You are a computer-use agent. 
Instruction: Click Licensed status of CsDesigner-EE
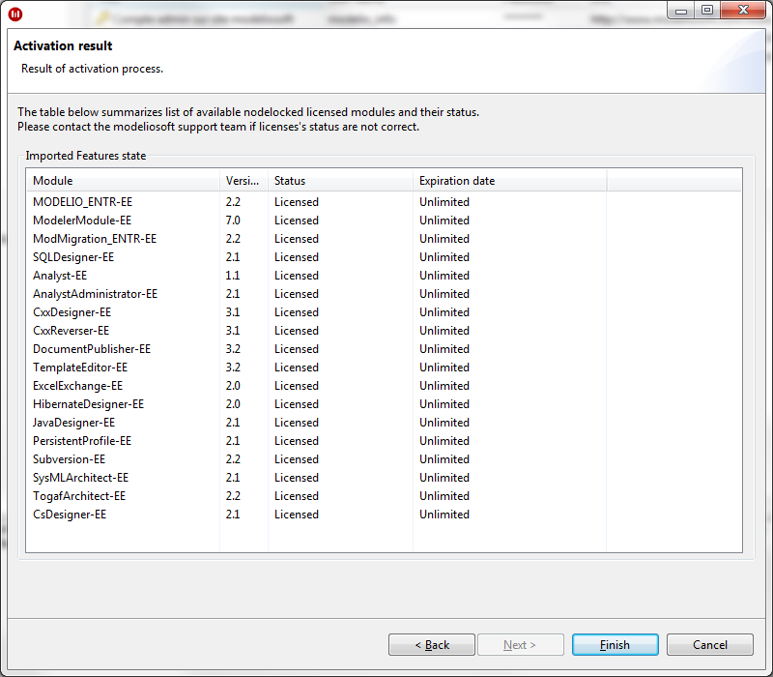pos(297,515)
